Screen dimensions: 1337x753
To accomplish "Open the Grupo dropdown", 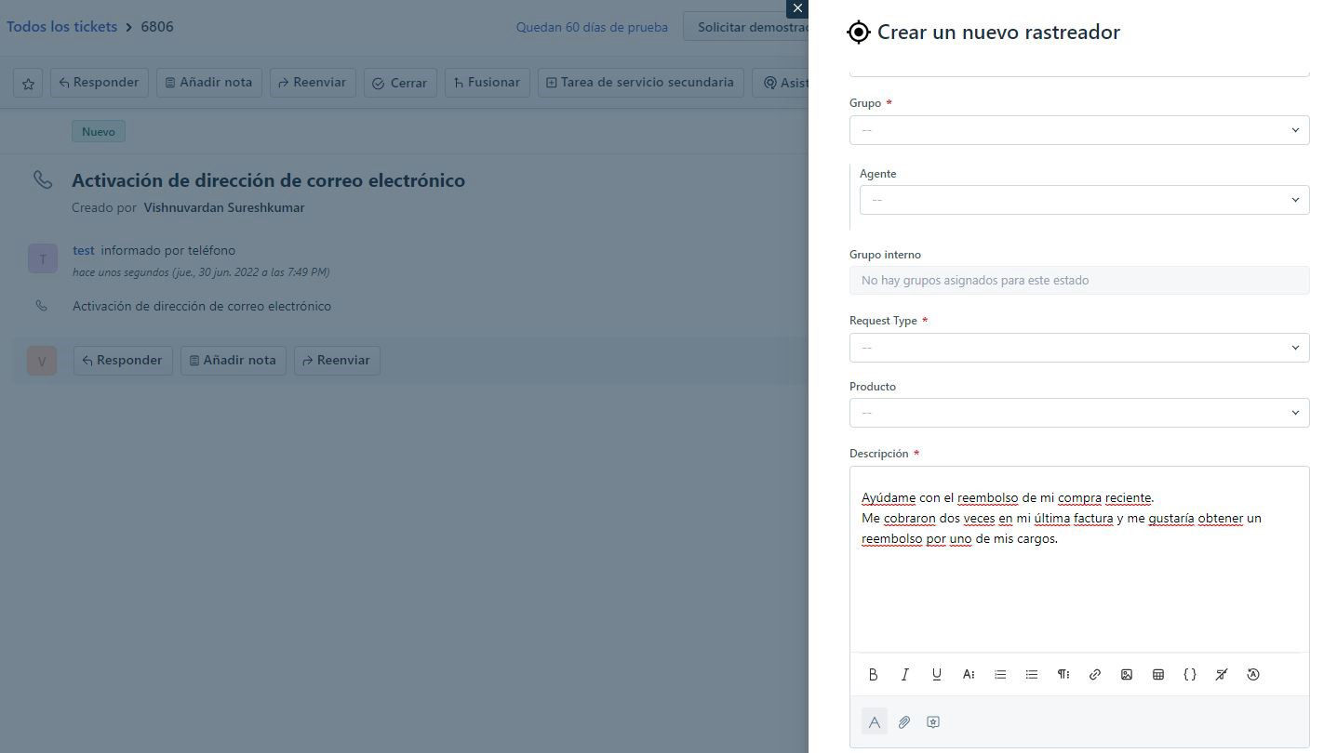I will [x=1078, y=129].
